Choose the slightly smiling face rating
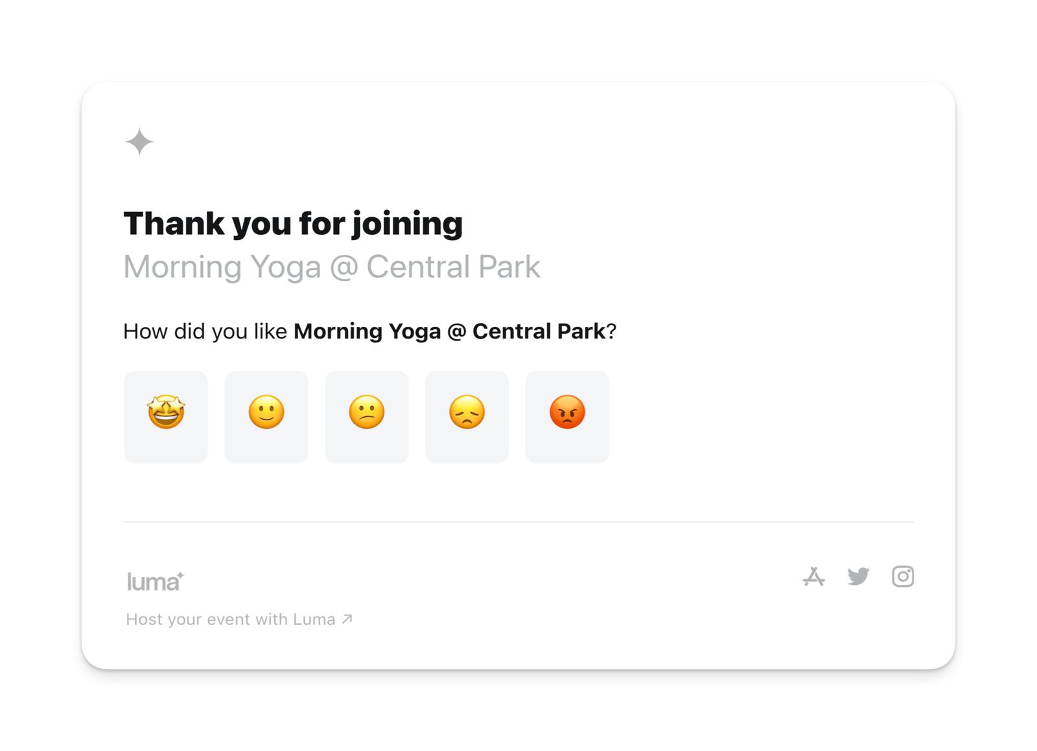 [x=266, y=416]
